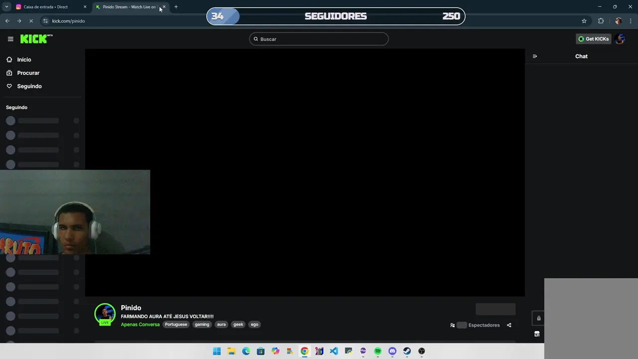Viewport: 638px width, 359px height.
Task: Open Discord from the taskbar
Action: pos(392,351)
